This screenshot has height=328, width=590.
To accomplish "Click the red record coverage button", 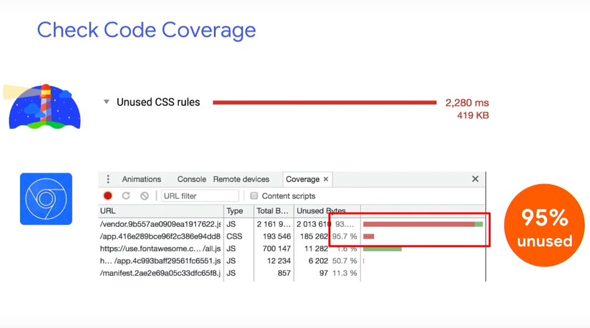I will (108, 195).
